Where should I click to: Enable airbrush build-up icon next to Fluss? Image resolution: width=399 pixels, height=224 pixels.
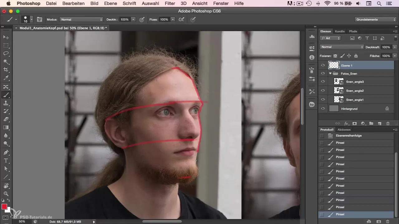coord(181,19)
